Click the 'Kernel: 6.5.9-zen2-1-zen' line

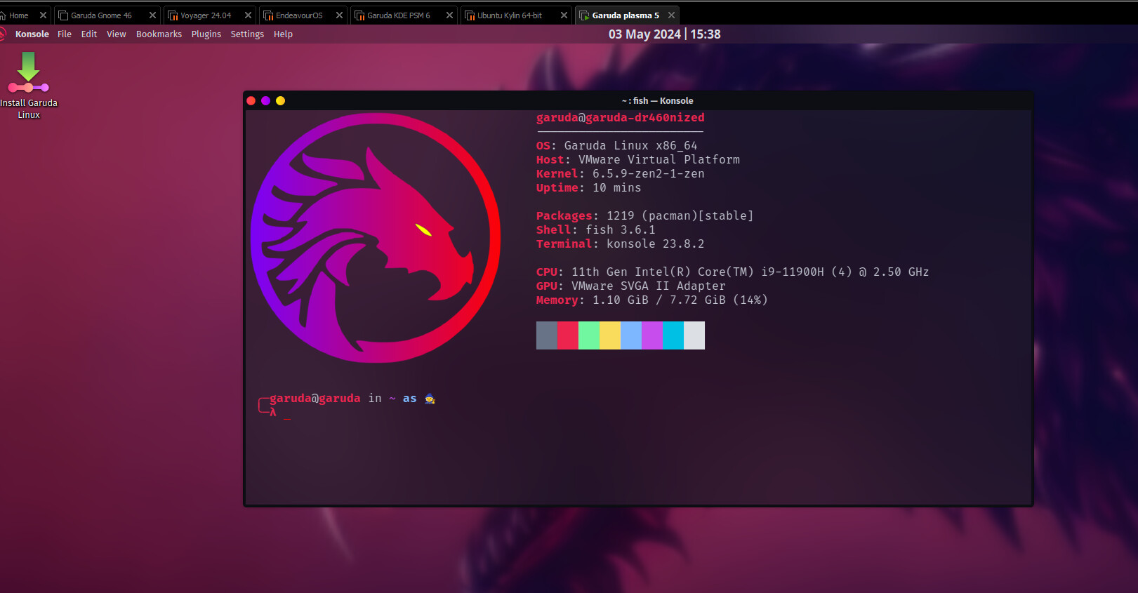tap(621, 174)
